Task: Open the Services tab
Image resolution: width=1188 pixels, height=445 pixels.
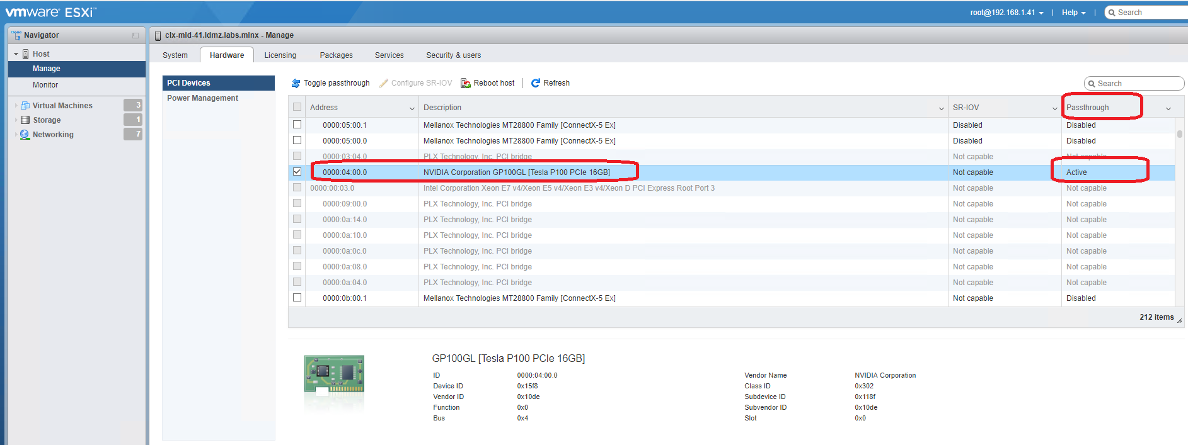Action: pyautogui.click(x=389, y=55)
